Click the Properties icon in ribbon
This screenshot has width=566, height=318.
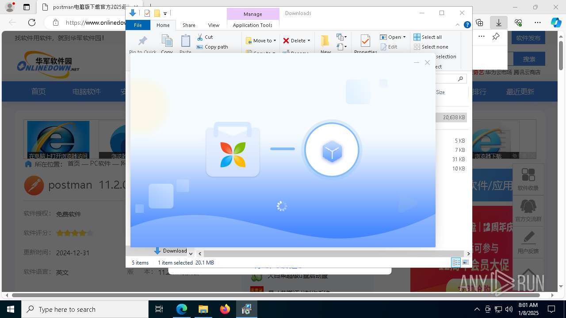(x=365, y=41)
